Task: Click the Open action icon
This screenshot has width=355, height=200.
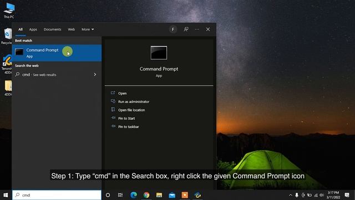Action: 113,93
